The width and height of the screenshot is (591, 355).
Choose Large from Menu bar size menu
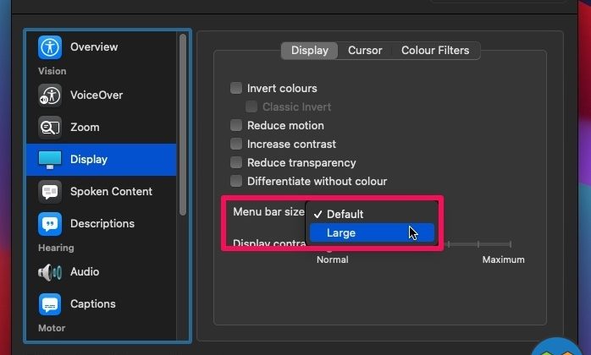(372, 233)
